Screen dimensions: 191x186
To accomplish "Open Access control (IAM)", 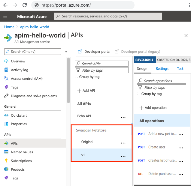I will (x=27, y=79).
